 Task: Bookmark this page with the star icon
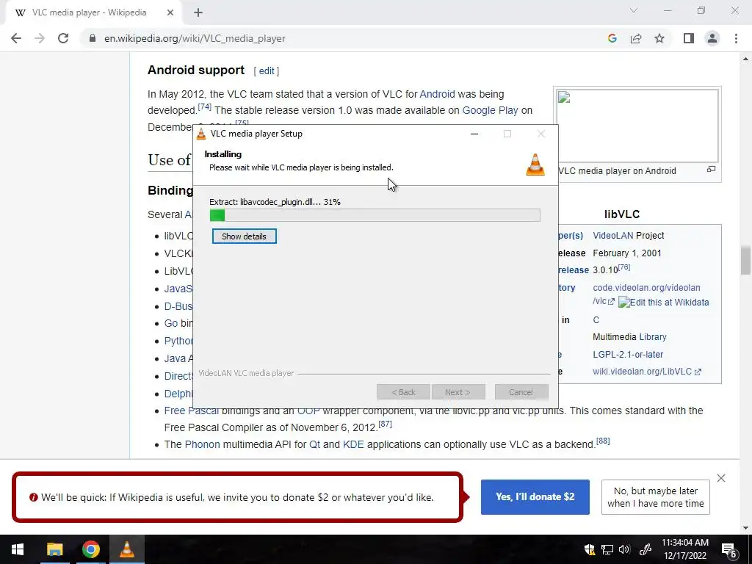tap(659, 38)
